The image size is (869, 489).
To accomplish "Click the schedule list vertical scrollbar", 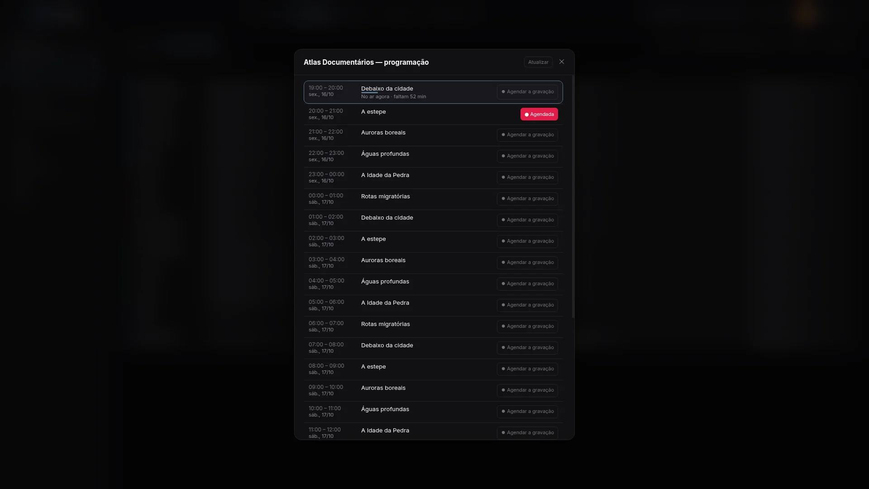I will [x=573, y=197].
